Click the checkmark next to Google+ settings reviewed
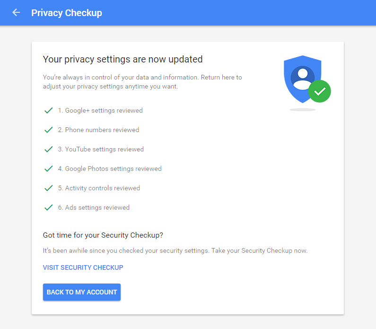This screenshot has height=329, width=376. tap(48, 110)
